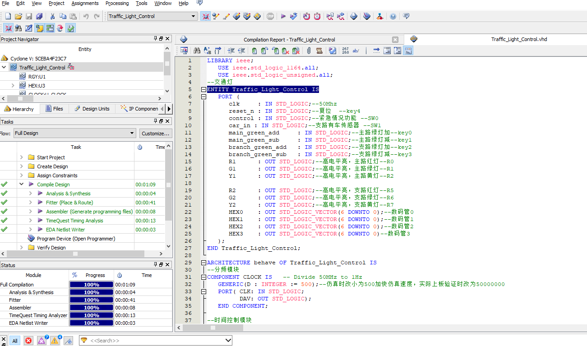The height and width of the screenshot is (346, 587).
Task: Select TimeQuest Timing Analysis task
Action: tap(74, 220)
